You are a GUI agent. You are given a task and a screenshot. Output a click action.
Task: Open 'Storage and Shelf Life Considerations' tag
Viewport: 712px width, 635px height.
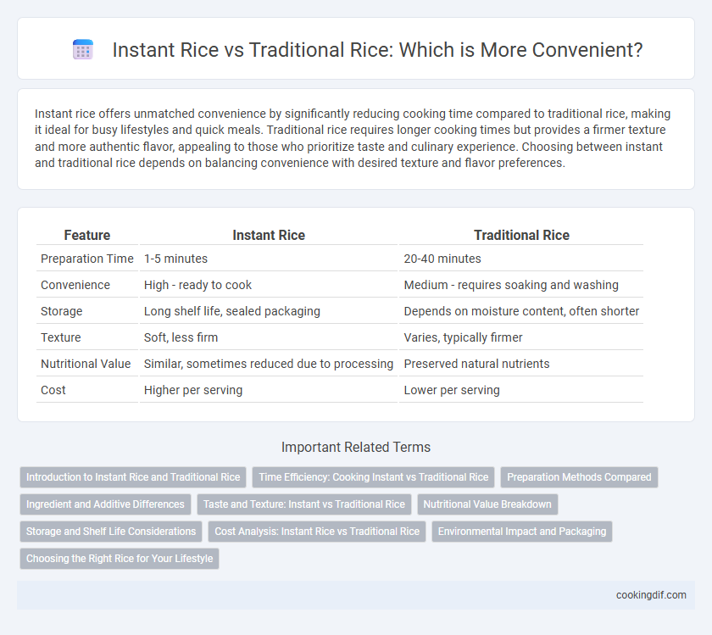click(x=111, y=532)
